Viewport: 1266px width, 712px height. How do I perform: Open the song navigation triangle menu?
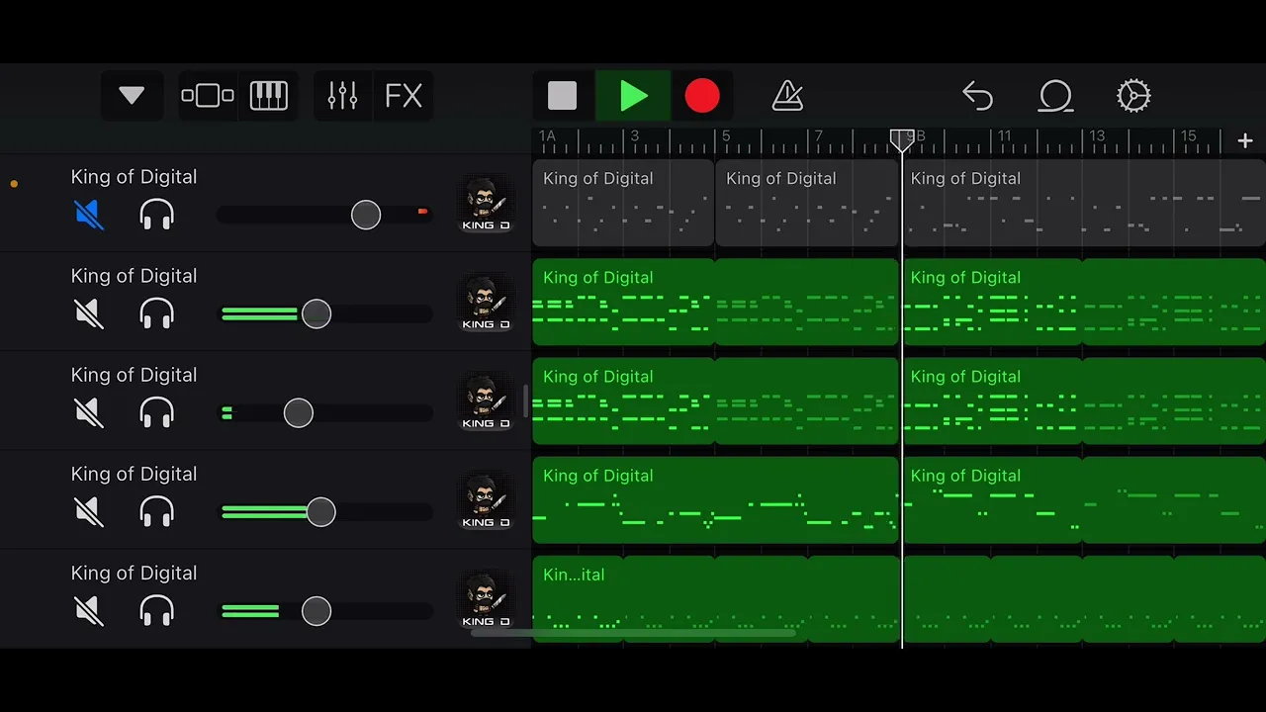(132, 96)
